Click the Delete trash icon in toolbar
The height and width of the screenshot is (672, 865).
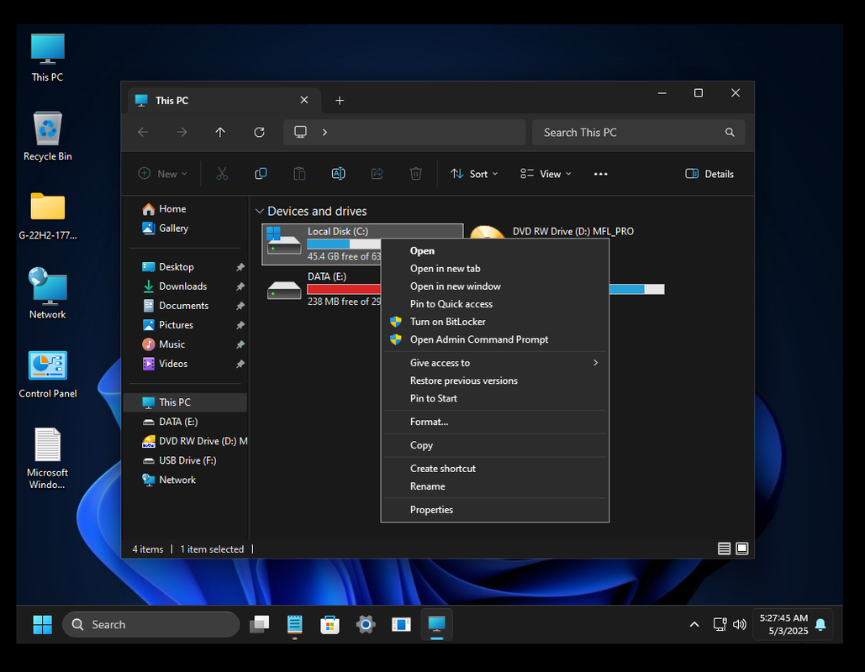point(416,174)
